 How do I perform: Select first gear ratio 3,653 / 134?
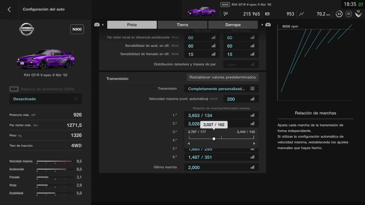tap(221, 115)
